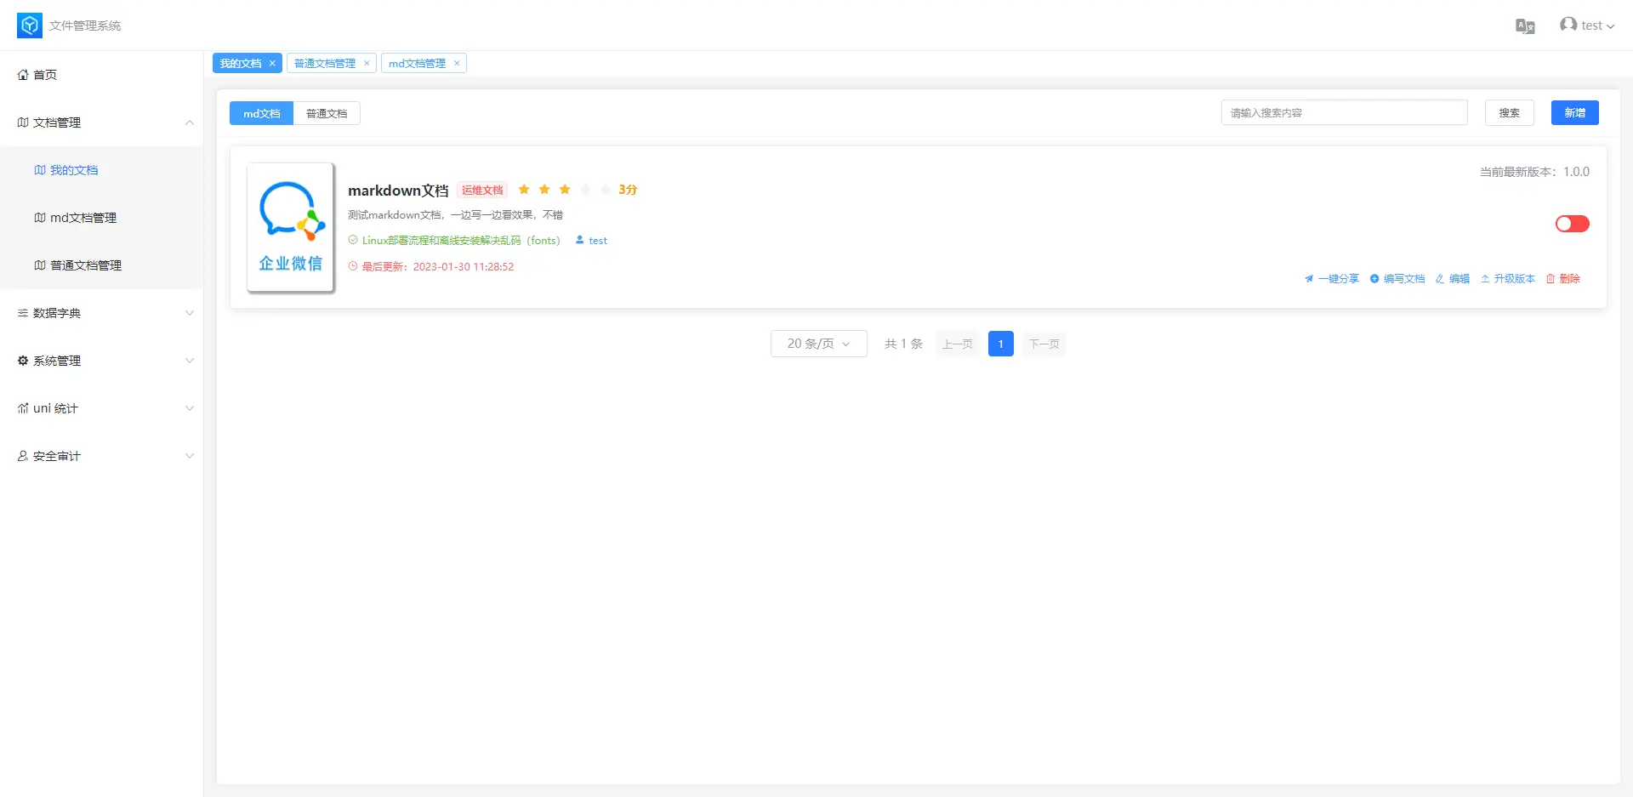Click the search content input field
The width and height of the screenshot is (1633, 797).
point(1344,113)
